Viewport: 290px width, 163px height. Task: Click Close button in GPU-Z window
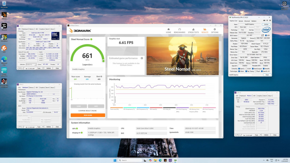click(267, 75)
